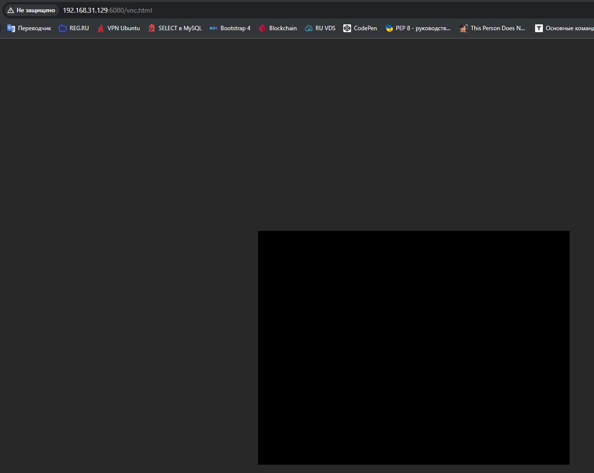Click the warning triangle security icon

tap(11, 10)
